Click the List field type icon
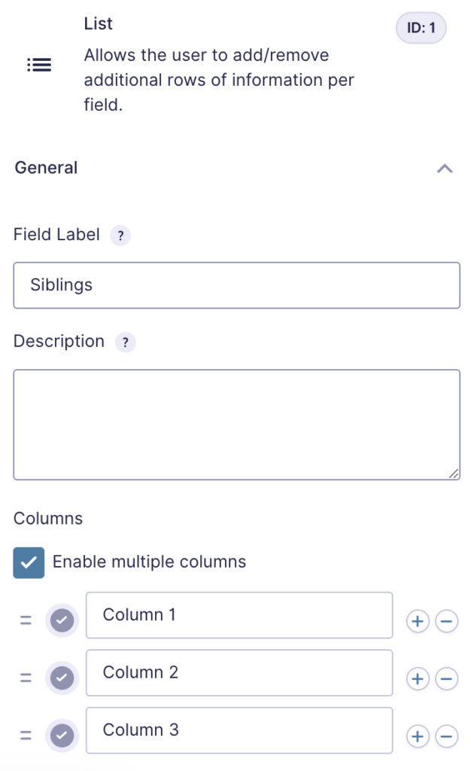Viewport: 471px width, 771px height. (39, 65)
